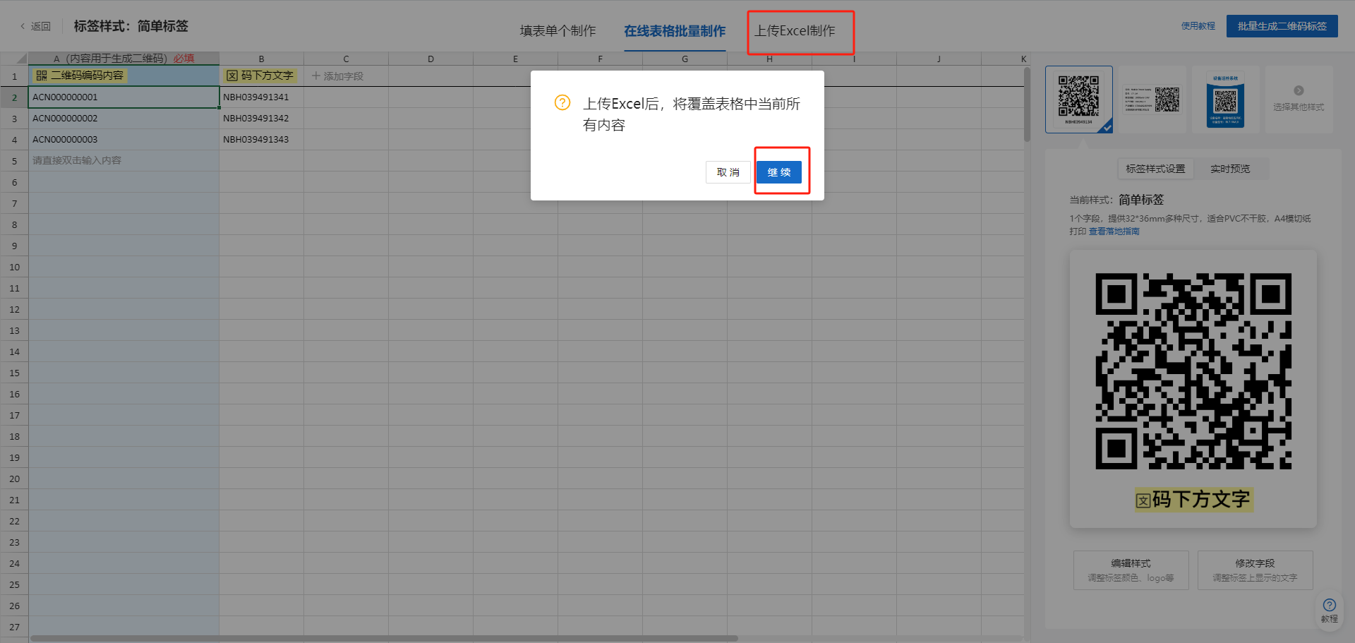
Task: Select cell NBH039491341
Action: coord(261,97)
